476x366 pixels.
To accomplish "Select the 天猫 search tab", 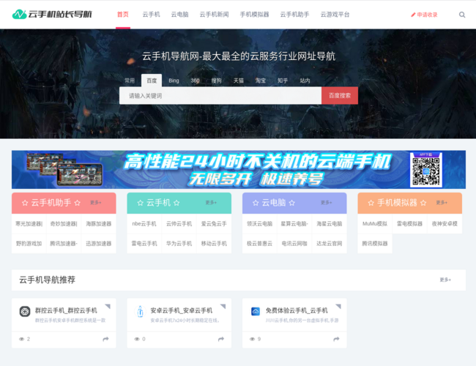I will pos(239,81).
